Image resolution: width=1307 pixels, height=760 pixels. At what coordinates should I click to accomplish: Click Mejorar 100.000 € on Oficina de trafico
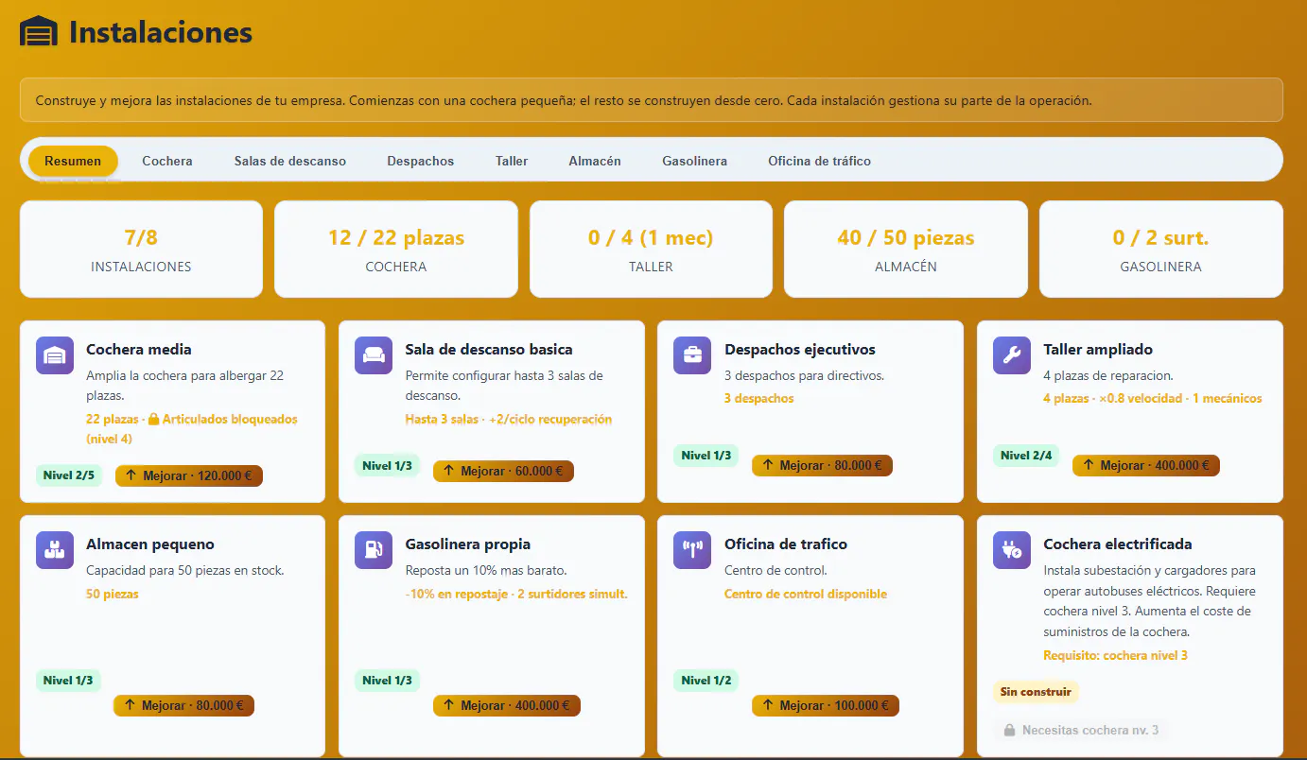coord(826,705)
